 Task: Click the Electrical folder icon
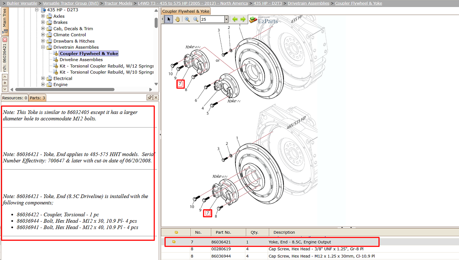[x=49, y=79]
